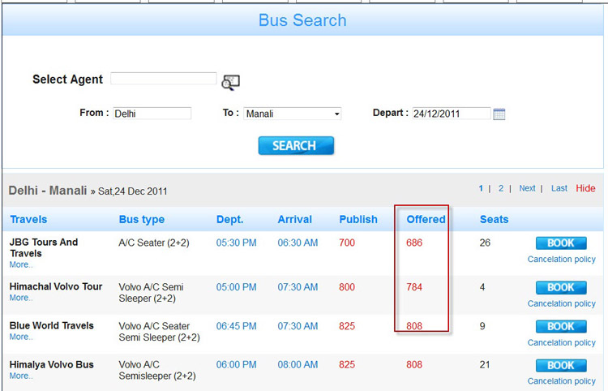Viewport: 608px width, 391px height.
Task: Book the JBG Tours And Travels bus
Action: point(561,243)
